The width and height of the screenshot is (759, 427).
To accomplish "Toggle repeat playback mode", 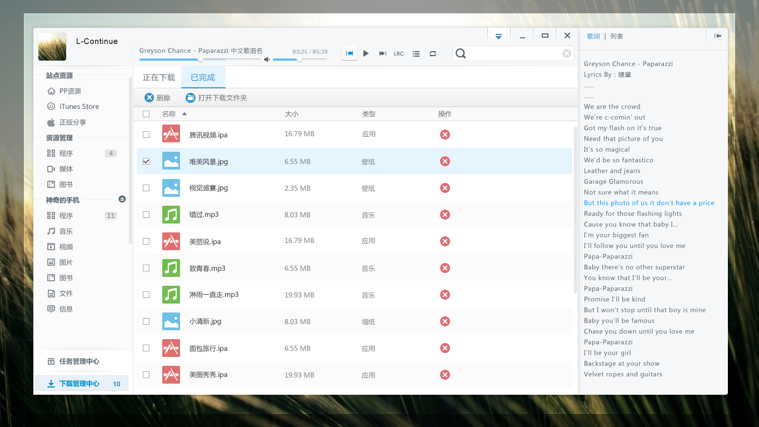I will point(433,54).
